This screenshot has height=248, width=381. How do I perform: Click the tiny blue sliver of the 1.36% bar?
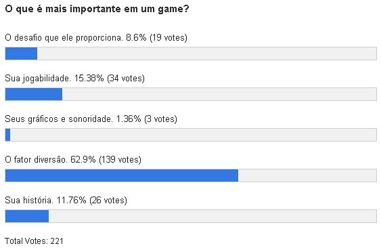pos(7,135)
